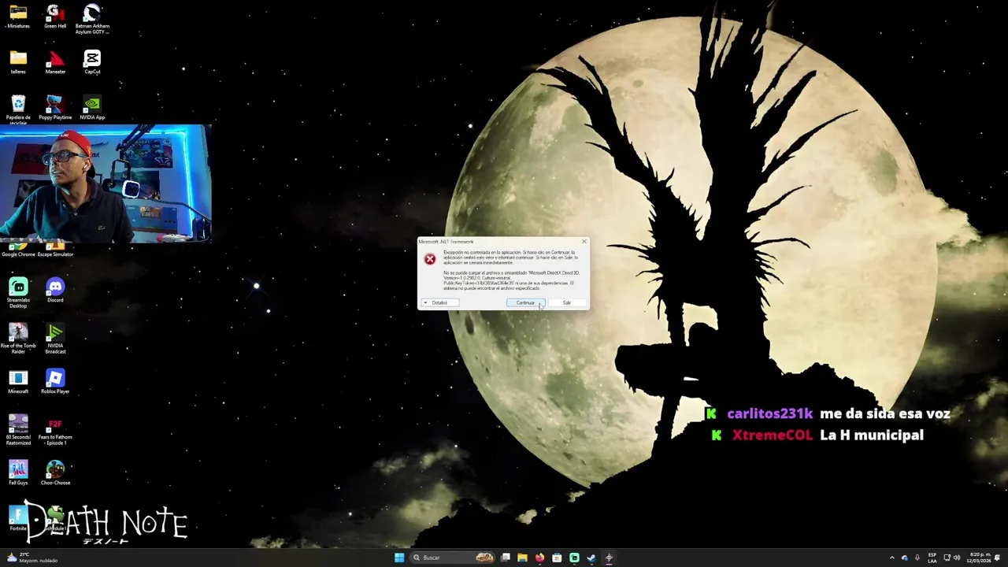Image resolution: width=1008 pixels, height=567 pixels.
Task: Launch 60 Seconds! Reatomized shortcut
Action: 18,429
